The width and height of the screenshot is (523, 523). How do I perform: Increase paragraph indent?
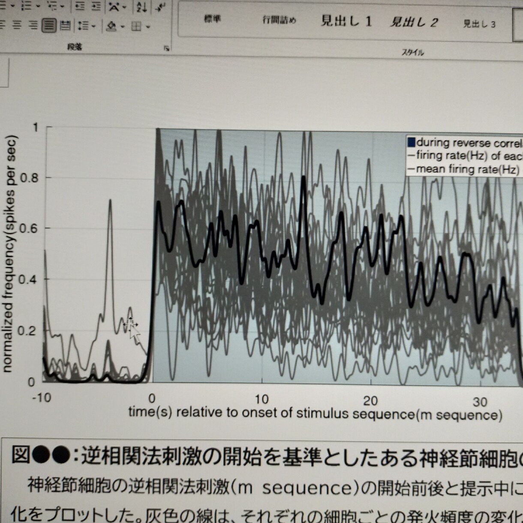click(96, 6)
